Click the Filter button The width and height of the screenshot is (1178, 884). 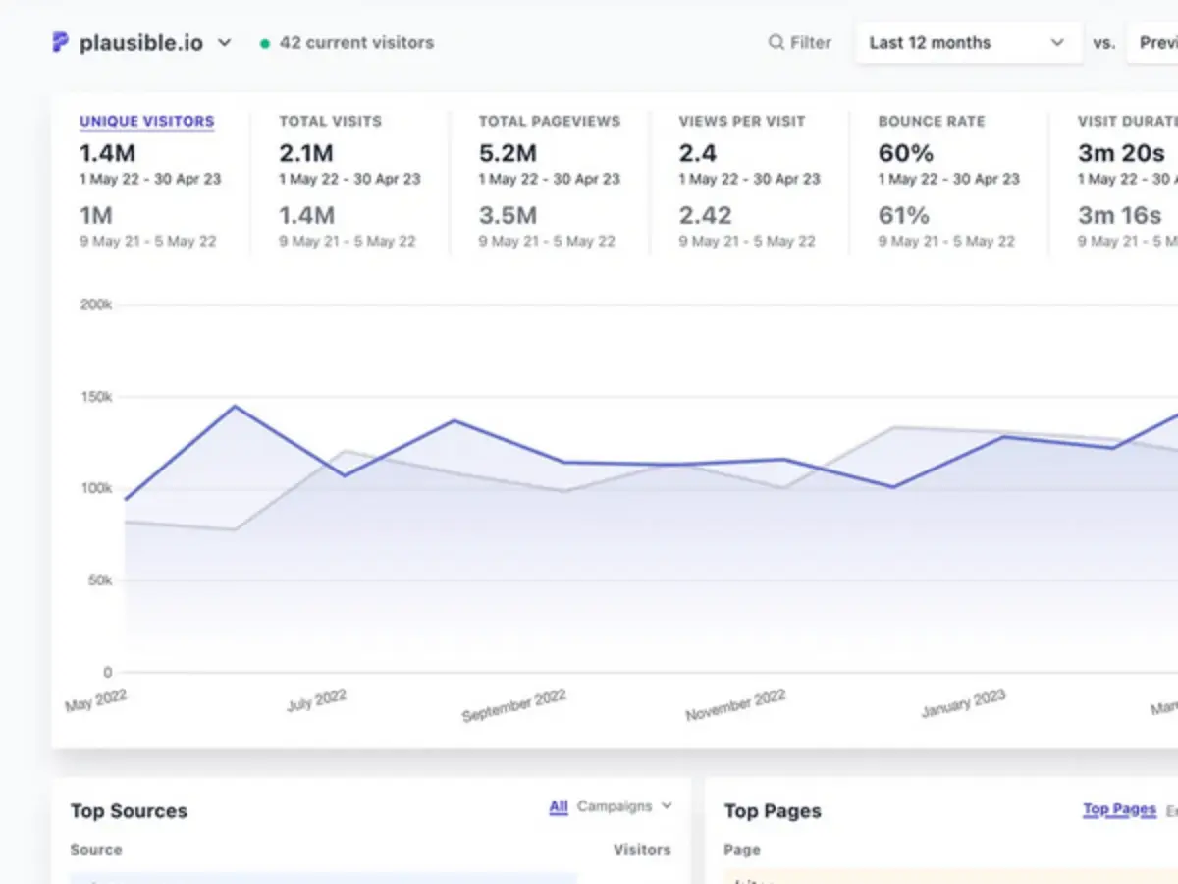800,42
